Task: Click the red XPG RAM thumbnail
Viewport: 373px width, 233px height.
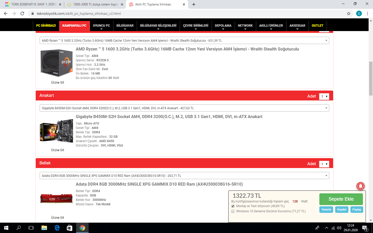Action: (x=56, y=199)
